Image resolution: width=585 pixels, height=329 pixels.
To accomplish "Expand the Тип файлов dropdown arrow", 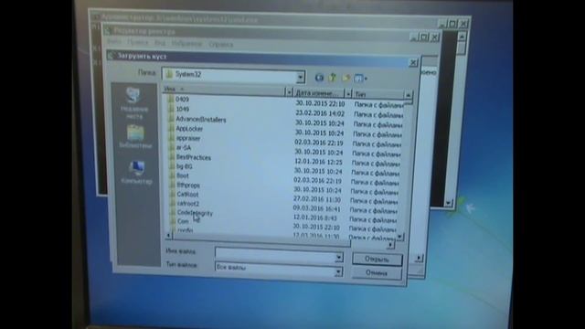I will point(337,271).
